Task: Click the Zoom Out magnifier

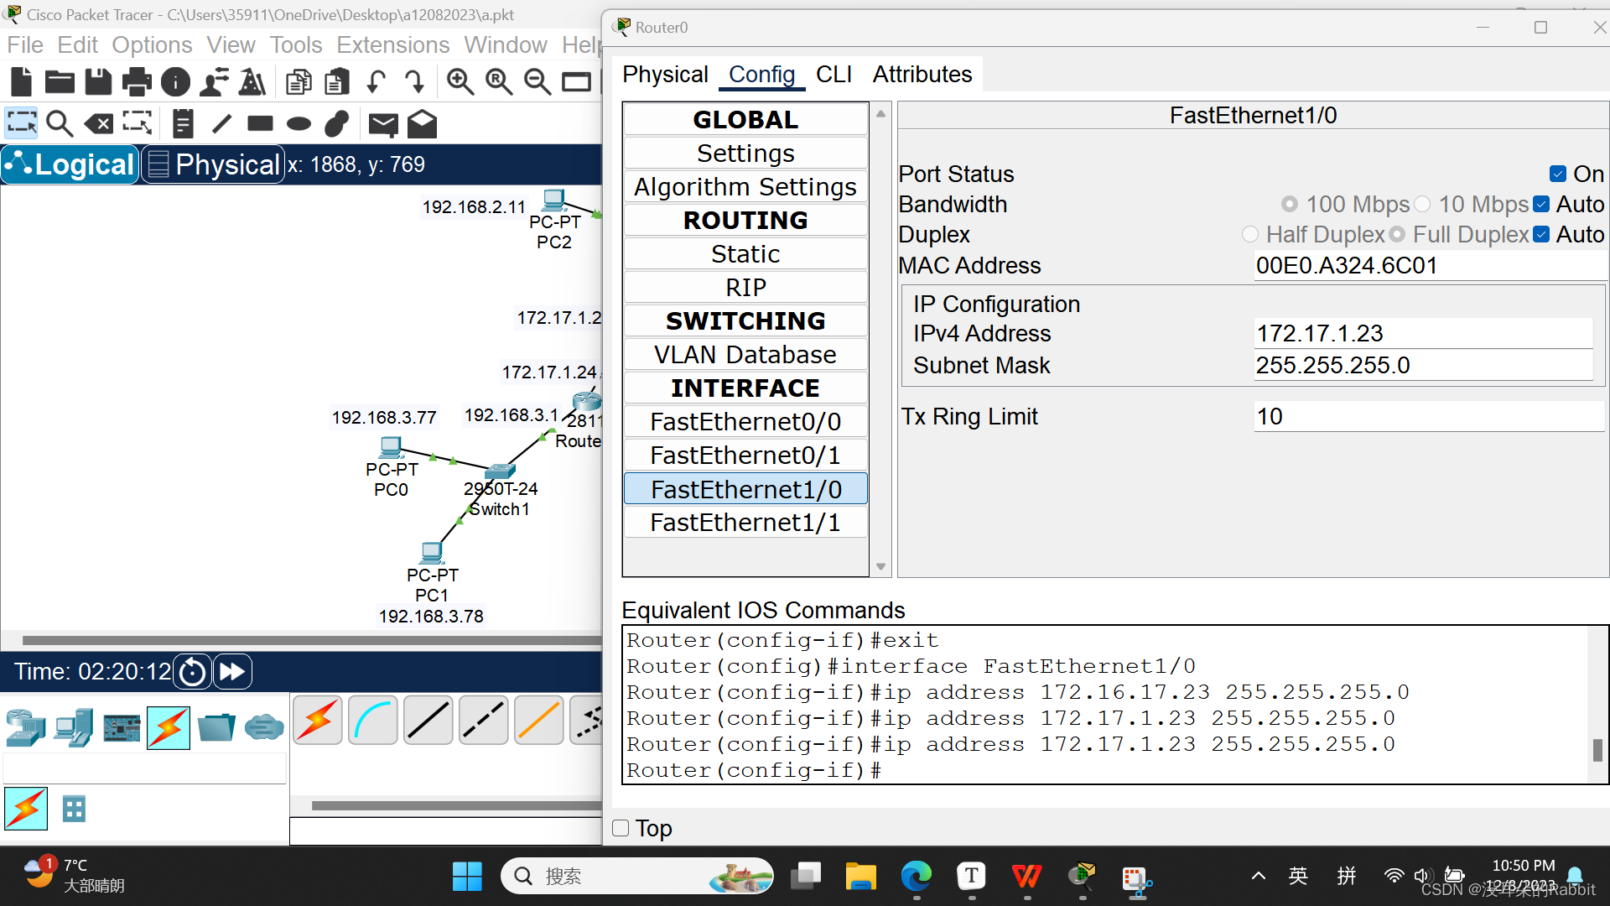Action: 538,81
